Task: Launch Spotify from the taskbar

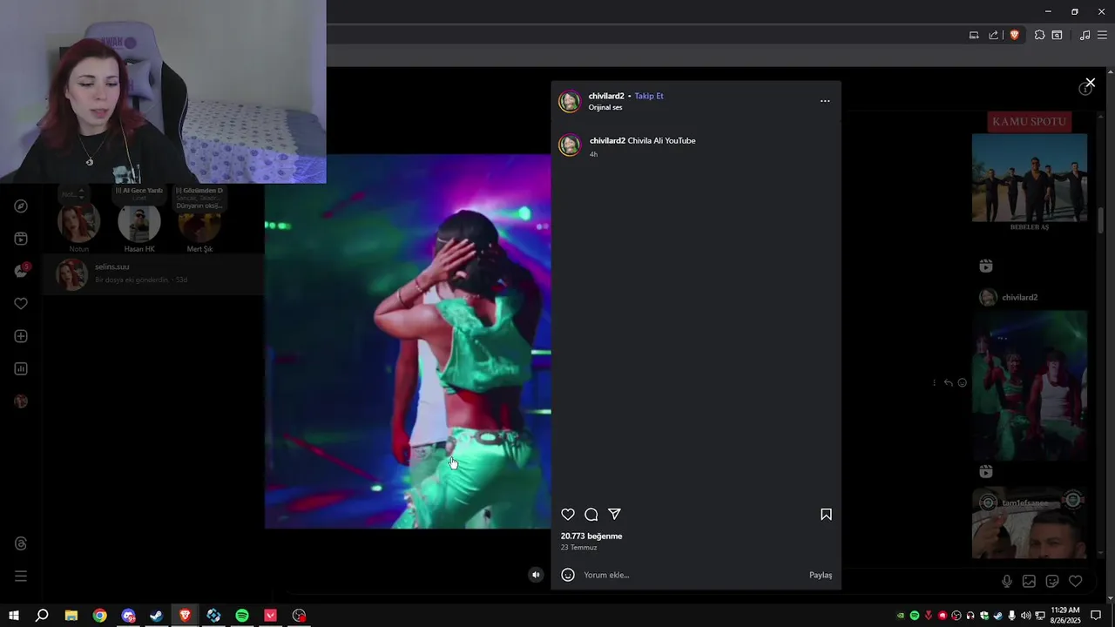Action: coord(242,616)
